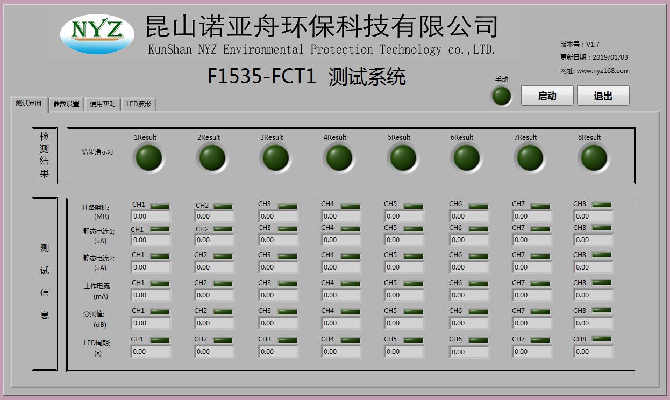Select the CH5 开路阻抗 value field
Viewport: 670px width, 400px height.
point(404,216)
